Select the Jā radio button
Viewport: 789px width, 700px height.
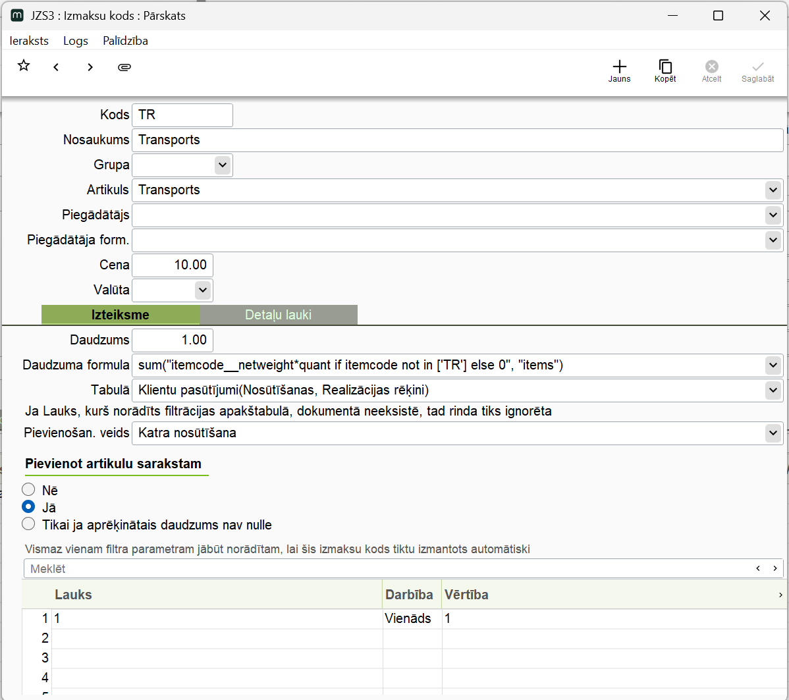point(28,507)
